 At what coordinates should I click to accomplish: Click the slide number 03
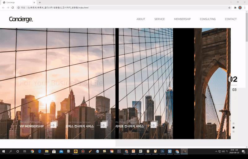(x=234, y=90)
